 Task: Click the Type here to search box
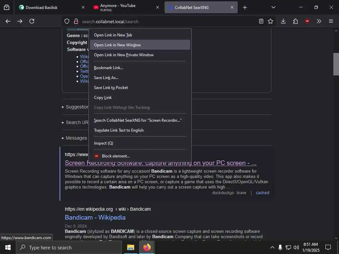(69, 247)
